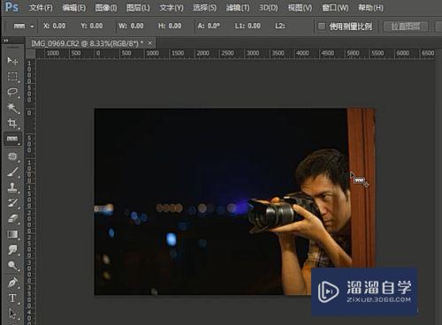Click the W: 0.00 readout

pyautogui.click(x=131, y=26)
